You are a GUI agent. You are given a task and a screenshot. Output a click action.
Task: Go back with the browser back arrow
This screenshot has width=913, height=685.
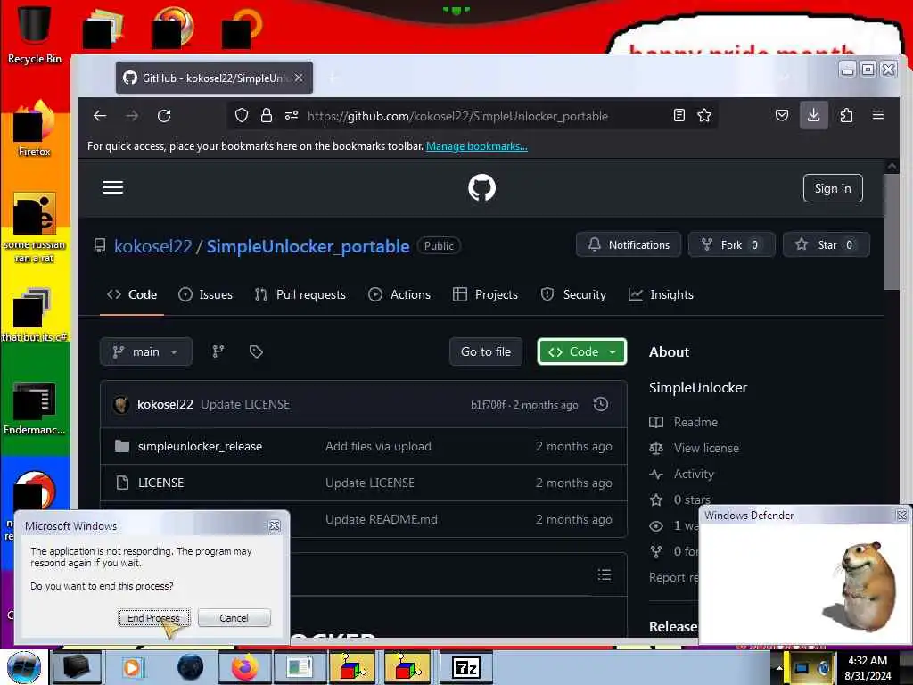click(100, 116)
